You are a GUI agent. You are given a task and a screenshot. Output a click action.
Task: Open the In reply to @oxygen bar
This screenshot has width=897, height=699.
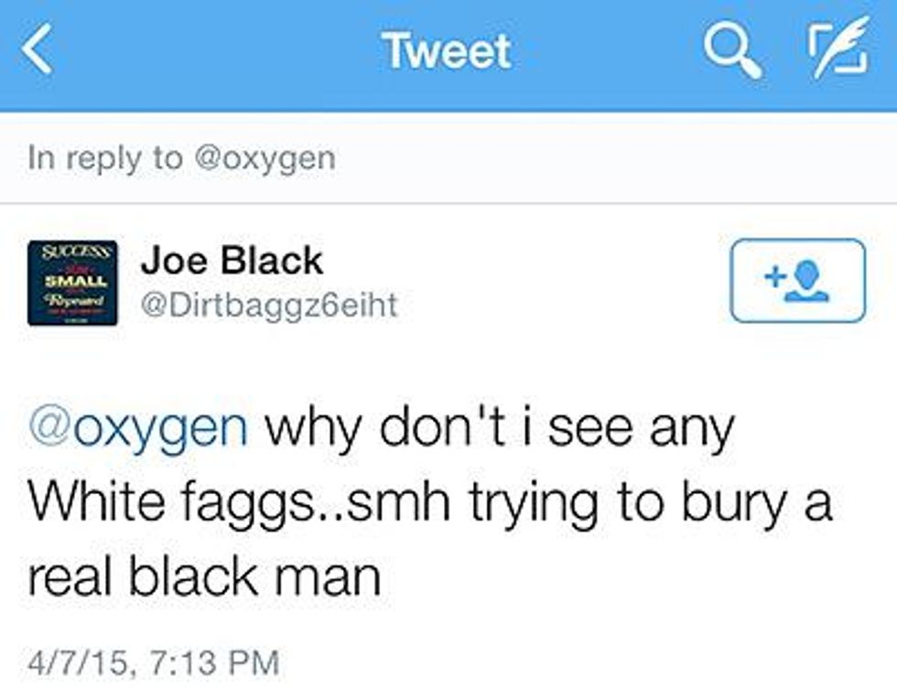click(x=448, y=158)
